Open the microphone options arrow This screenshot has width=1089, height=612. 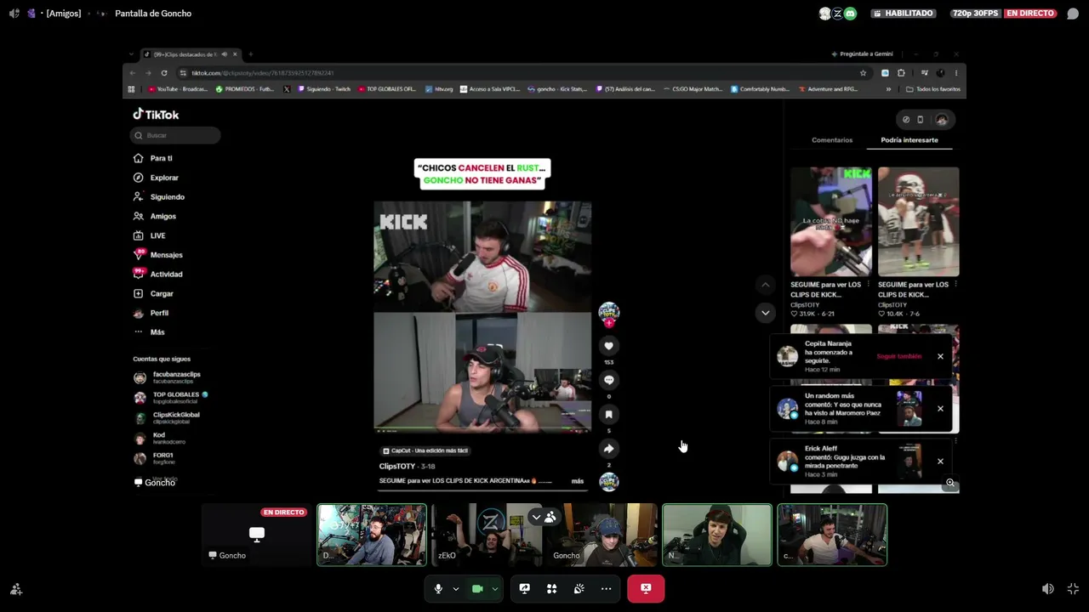pyautogui.click(x=456, y=588)
